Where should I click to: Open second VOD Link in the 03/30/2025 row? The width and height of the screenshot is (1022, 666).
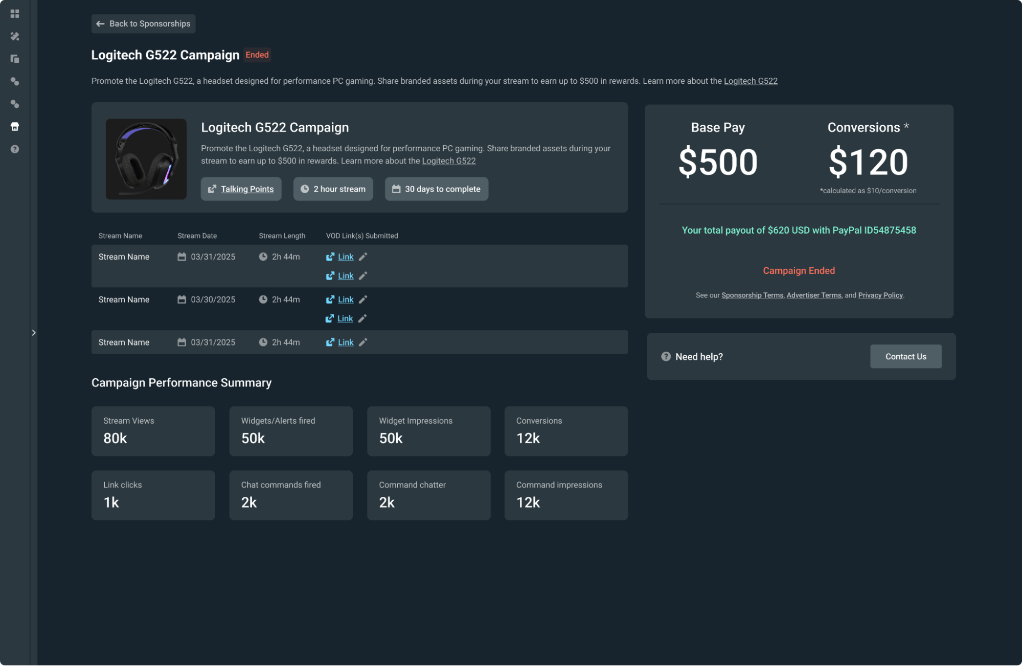(x=345, y=318)
